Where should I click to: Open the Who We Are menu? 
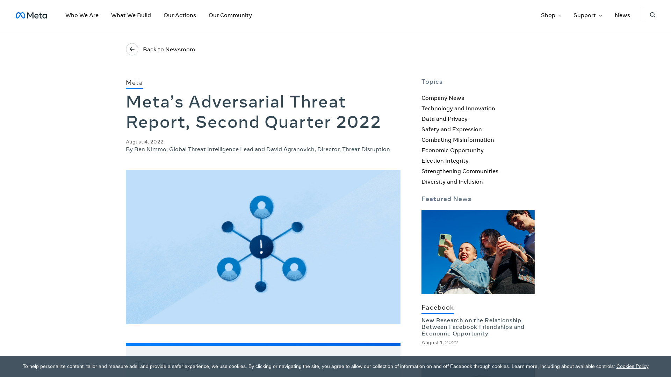point(82,15)
